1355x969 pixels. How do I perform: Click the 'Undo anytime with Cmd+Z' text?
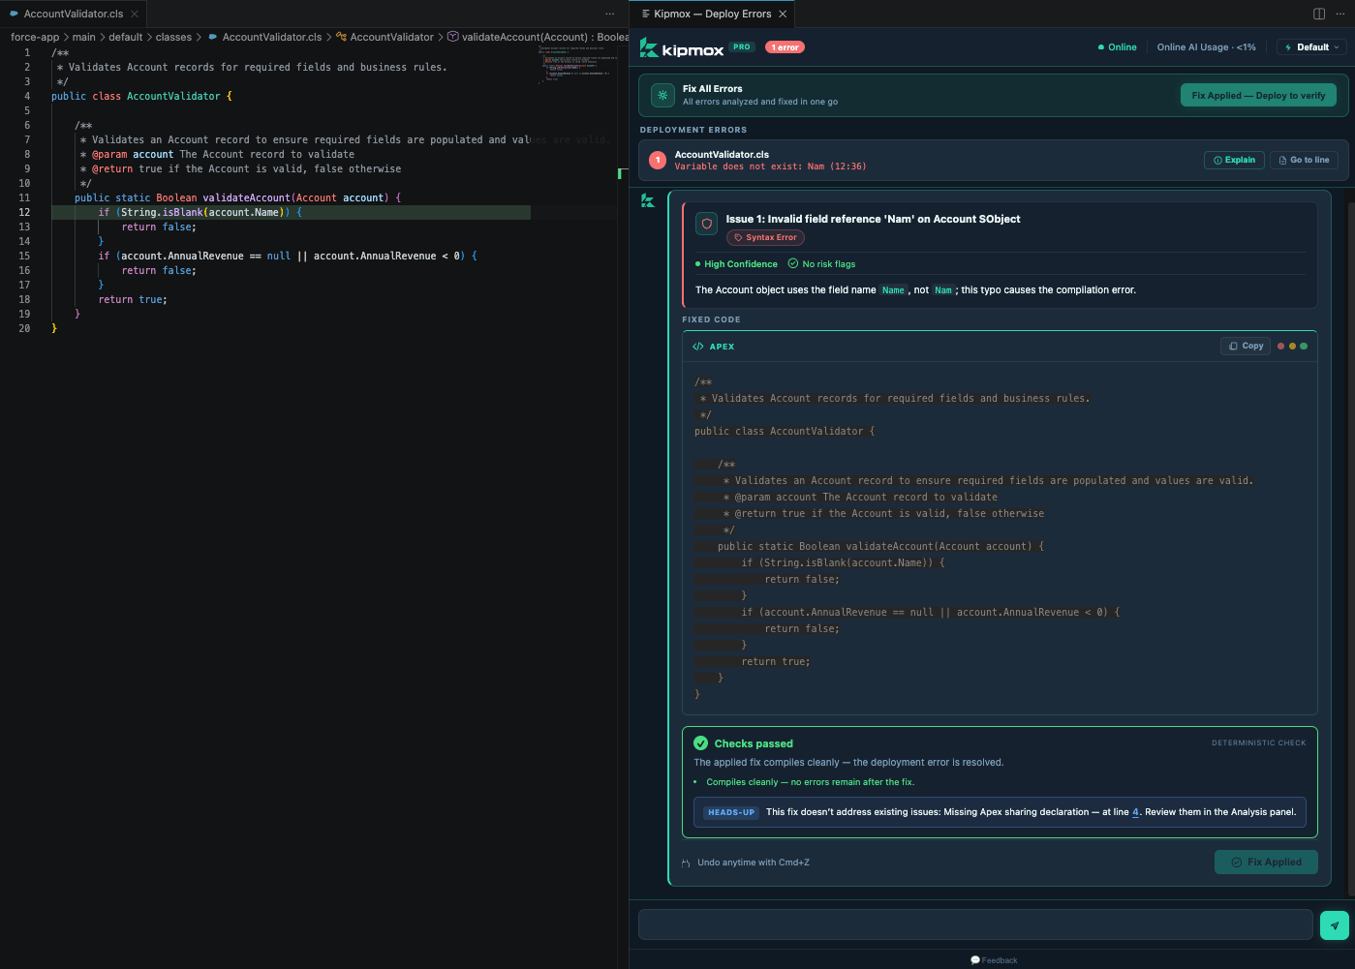click(753, 863)
